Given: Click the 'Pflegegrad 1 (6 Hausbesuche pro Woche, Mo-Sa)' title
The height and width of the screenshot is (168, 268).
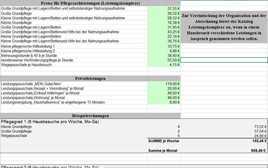Looking at the screenshot, I should 50,122.
